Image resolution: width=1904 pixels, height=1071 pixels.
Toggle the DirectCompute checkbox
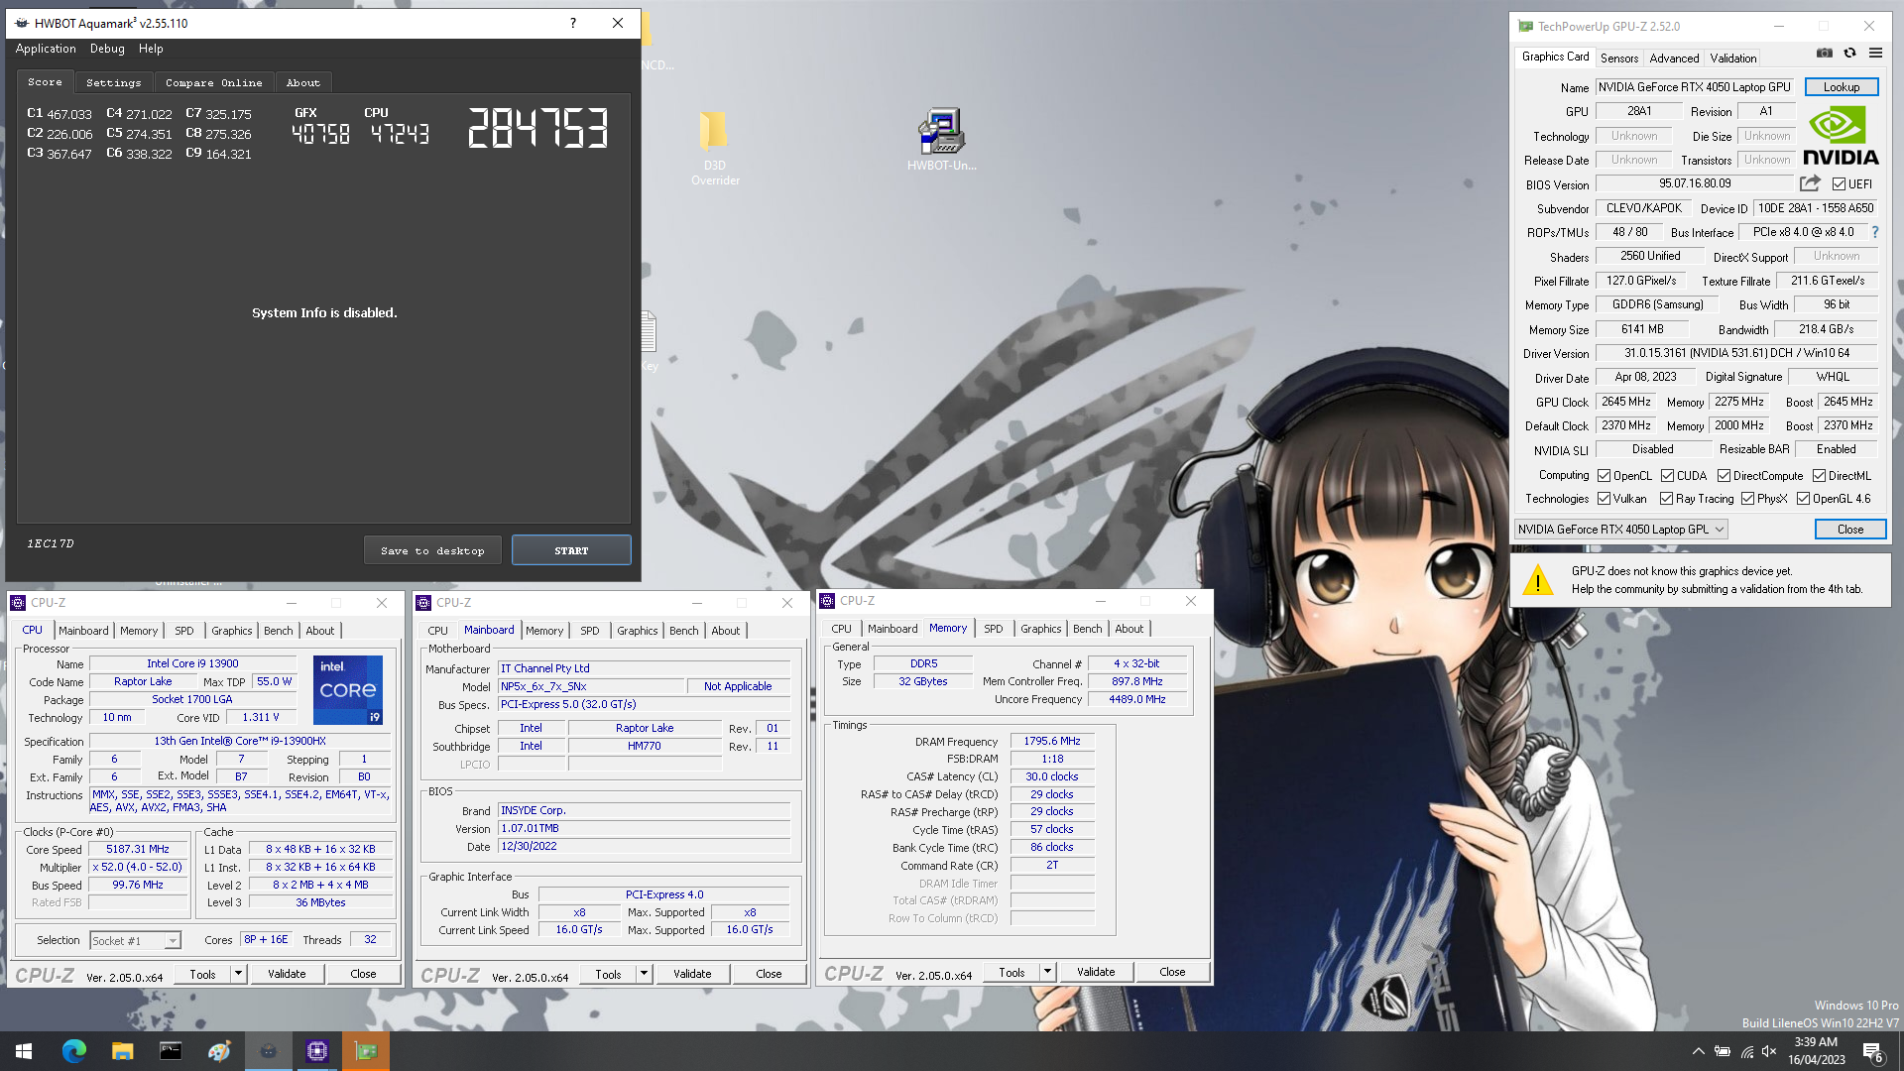pos(1725,476)
